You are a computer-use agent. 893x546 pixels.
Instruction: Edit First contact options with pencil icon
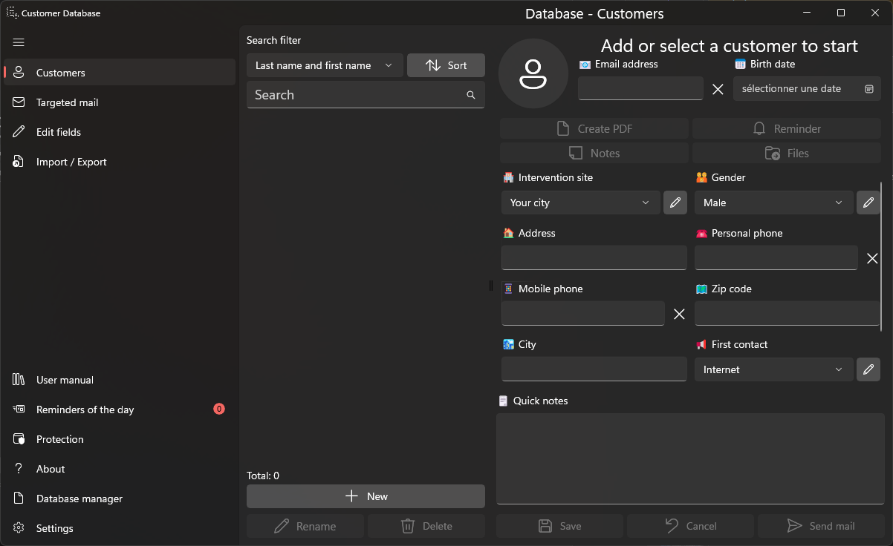[868, 369]
